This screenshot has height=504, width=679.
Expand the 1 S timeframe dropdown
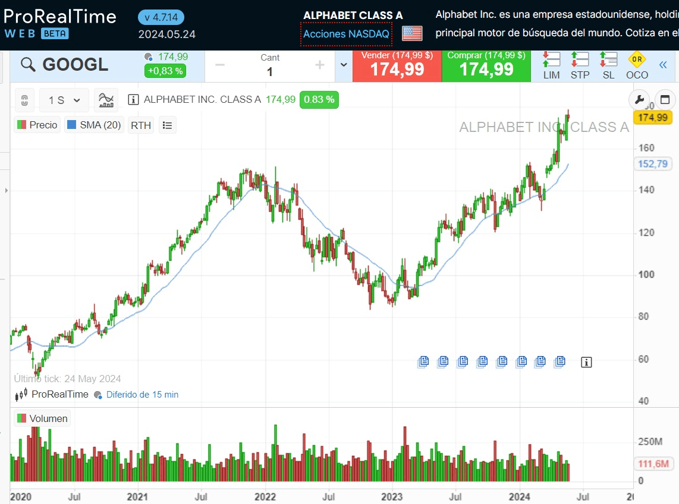pos(64,100)
